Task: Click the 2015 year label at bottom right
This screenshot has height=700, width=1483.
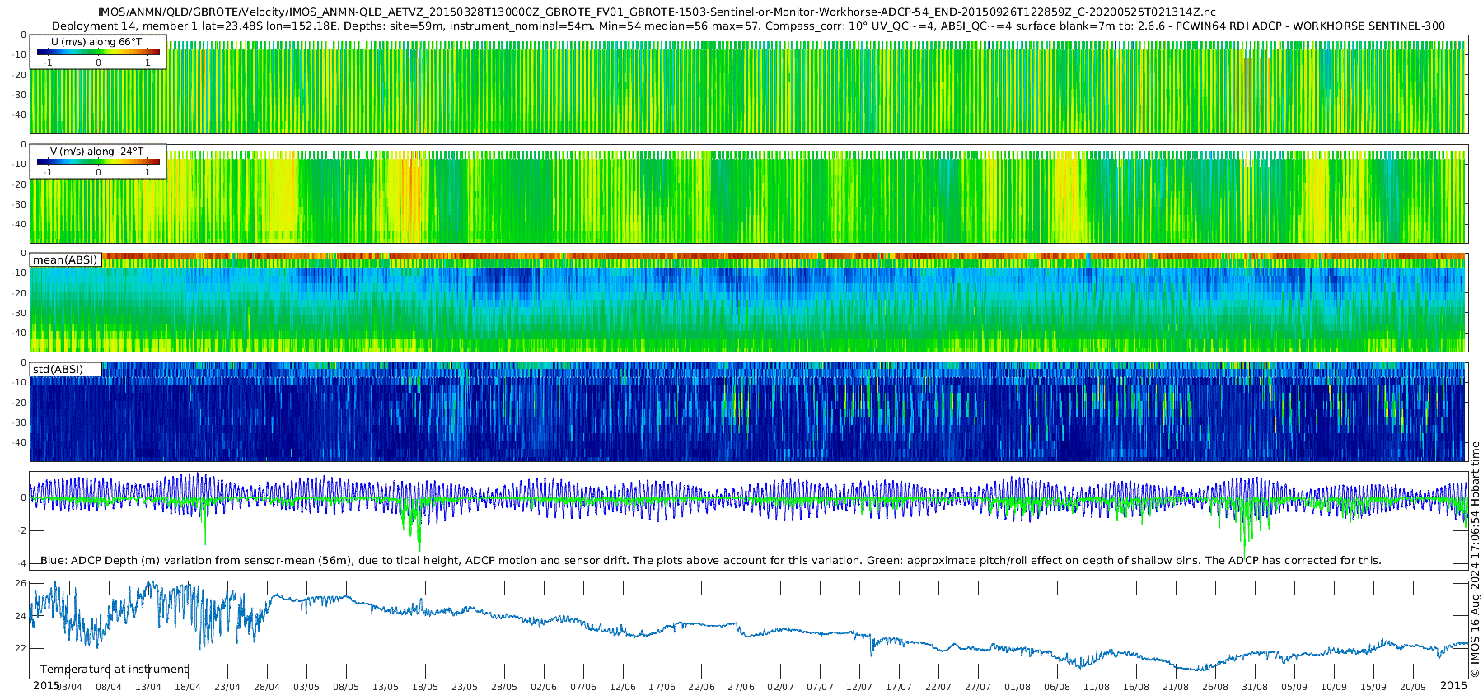Action: click(1453, 686)
